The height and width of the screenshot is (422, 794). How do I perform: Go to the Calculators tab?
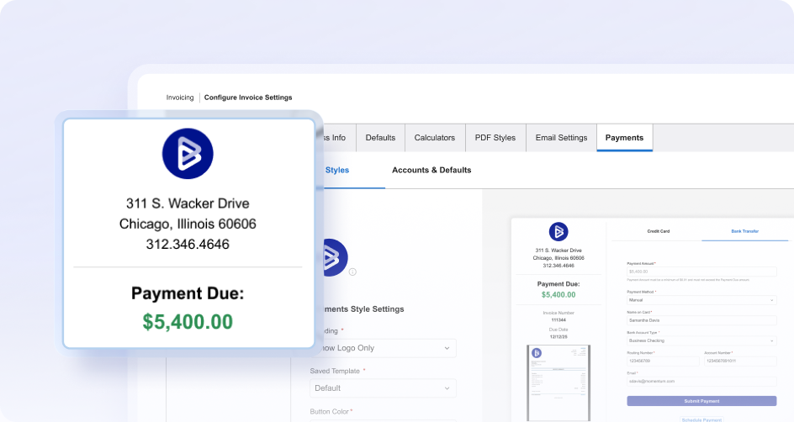(x=435, y=138)
